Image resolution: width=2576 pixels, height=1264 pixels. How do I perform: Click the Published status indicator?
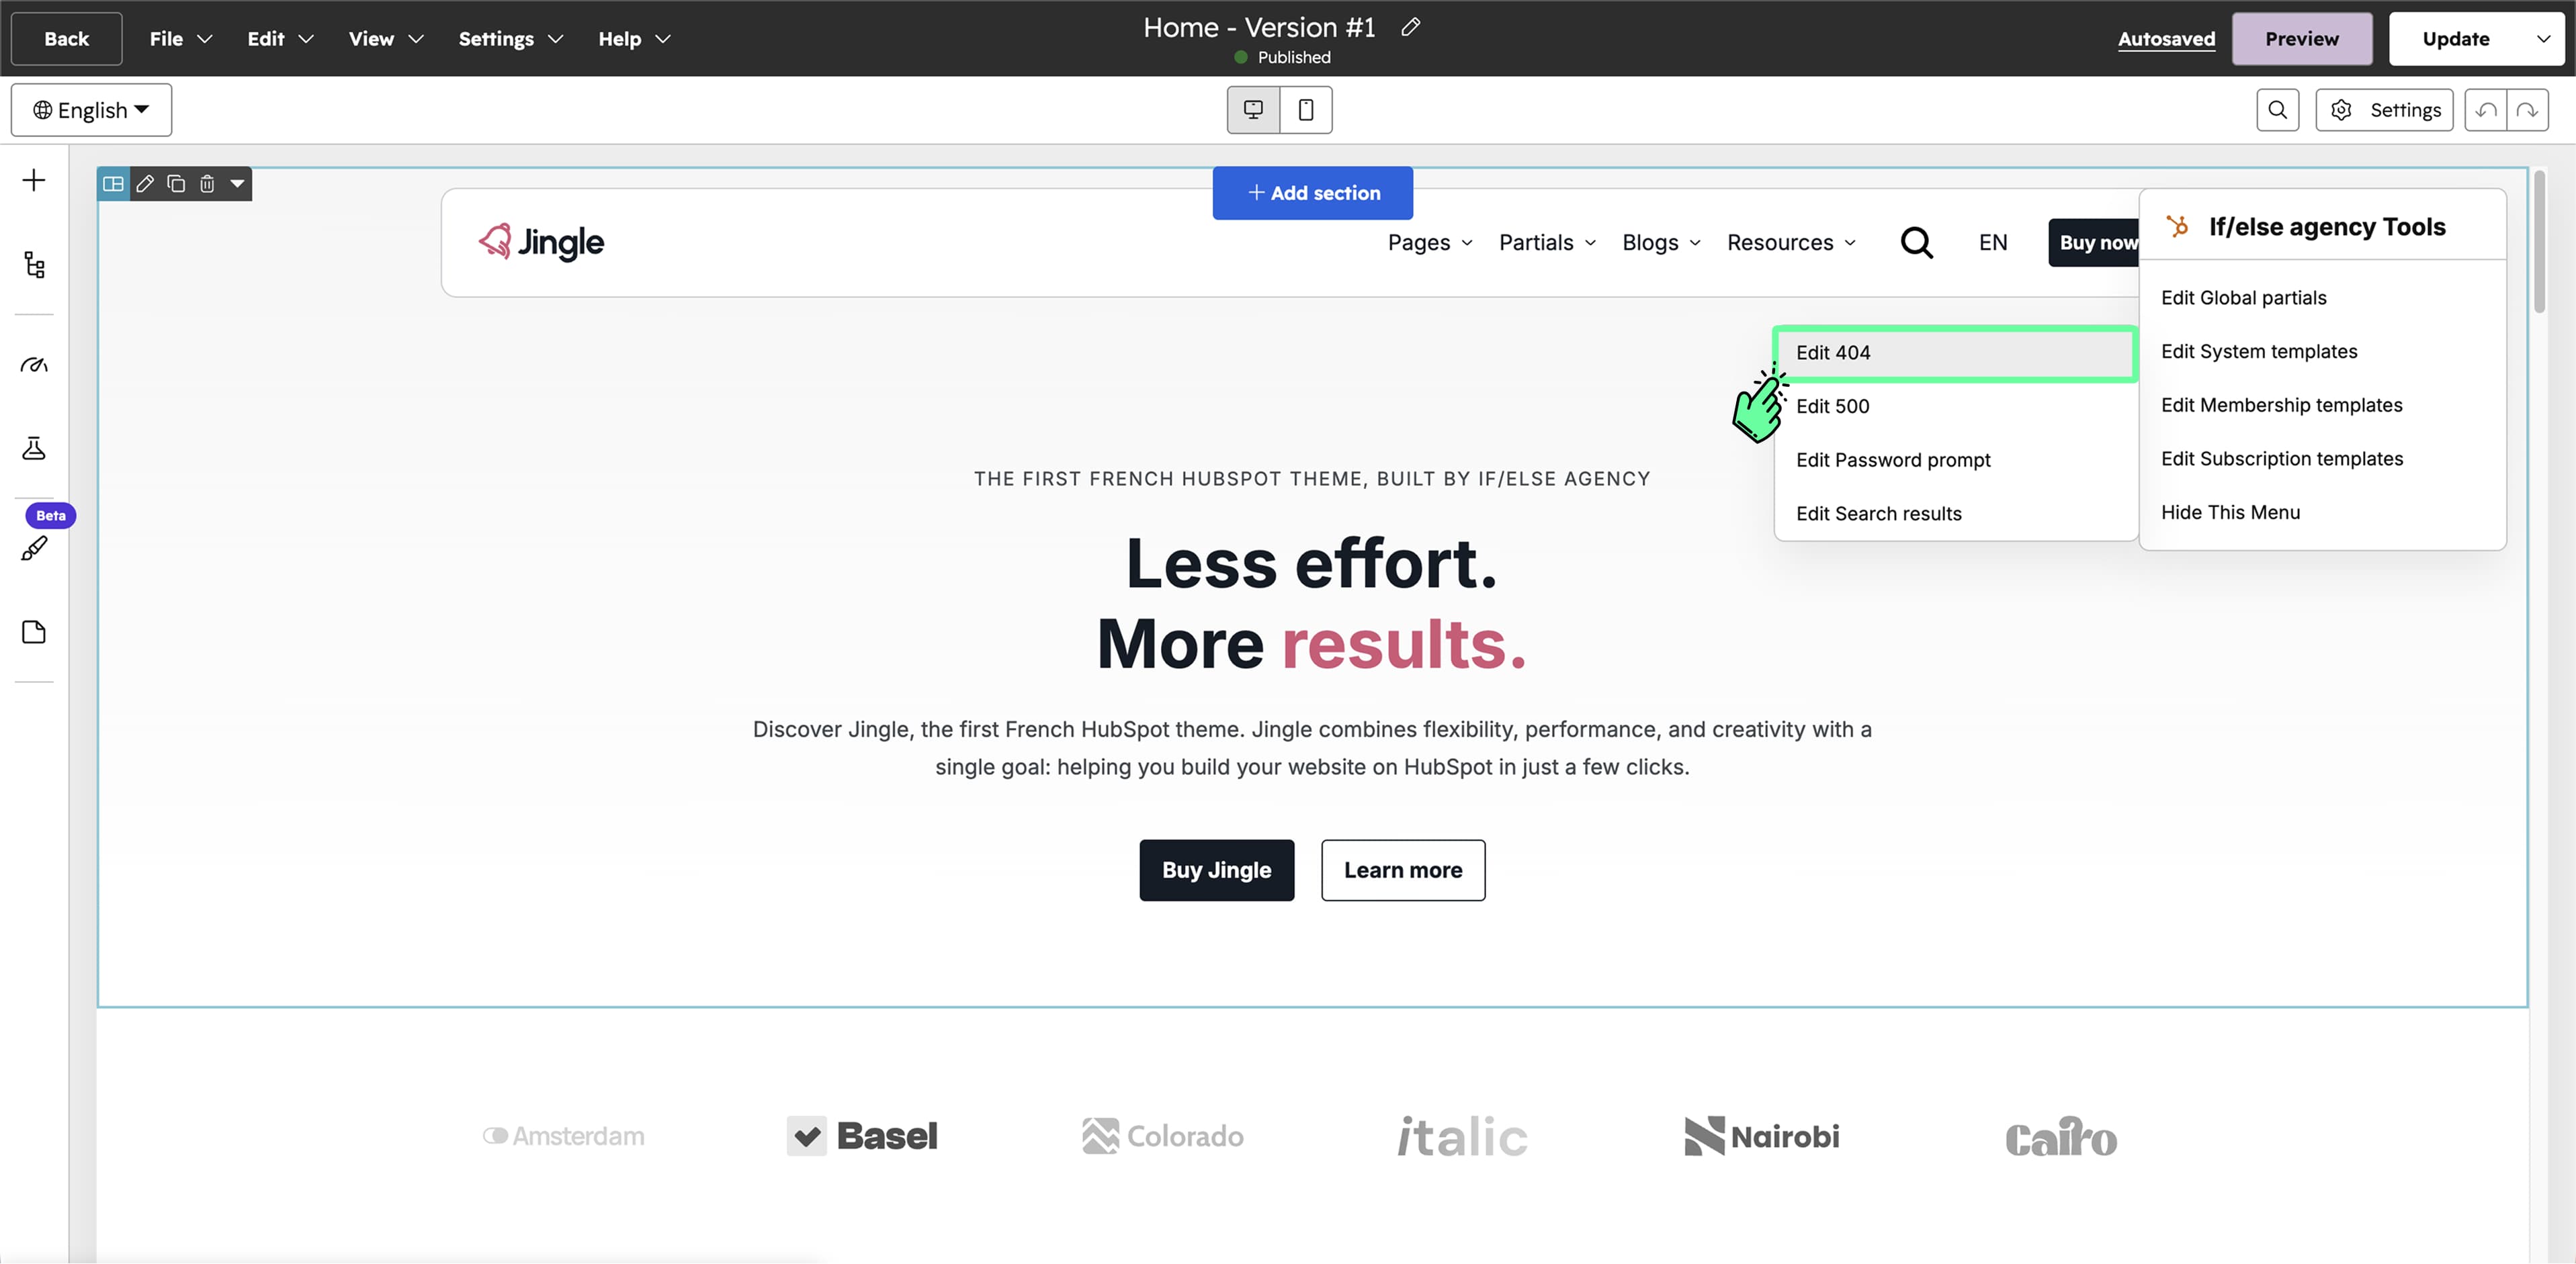point(1282,58)
